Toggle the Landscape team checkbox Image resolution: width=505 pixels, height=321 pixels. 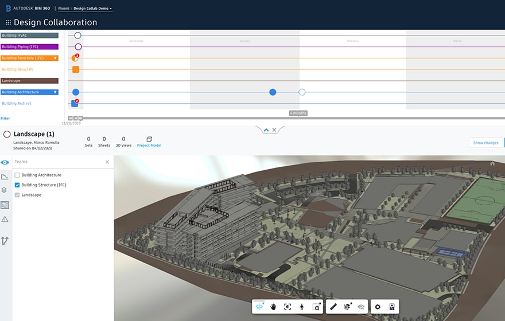click(x=17, y=195)
